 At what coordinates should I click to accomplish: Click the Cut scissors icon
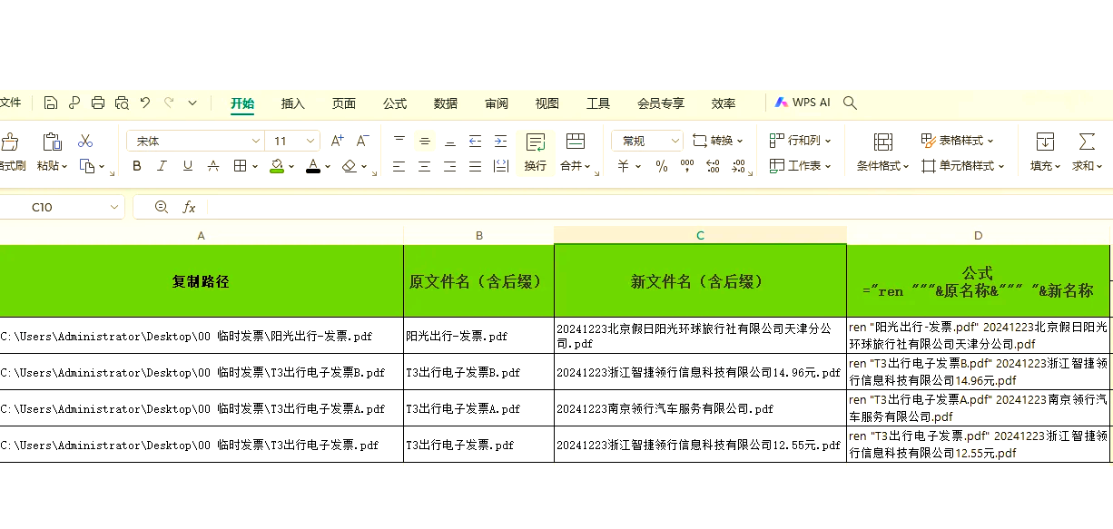coord(85,142)
